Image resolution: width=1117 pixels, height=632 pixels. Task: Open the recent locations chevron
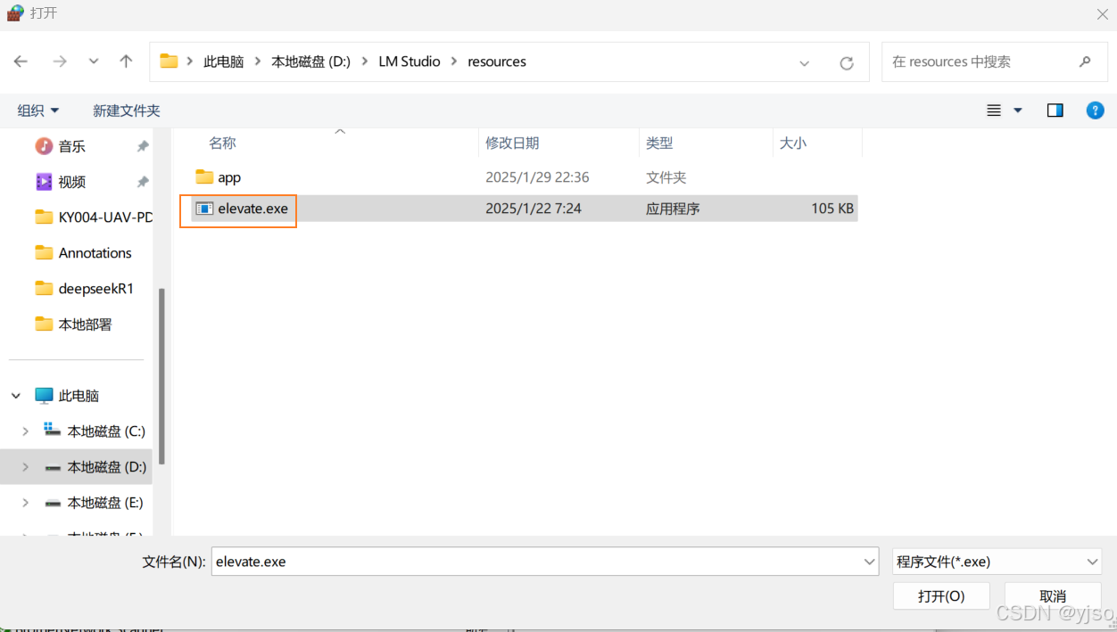tap(94, 62)
